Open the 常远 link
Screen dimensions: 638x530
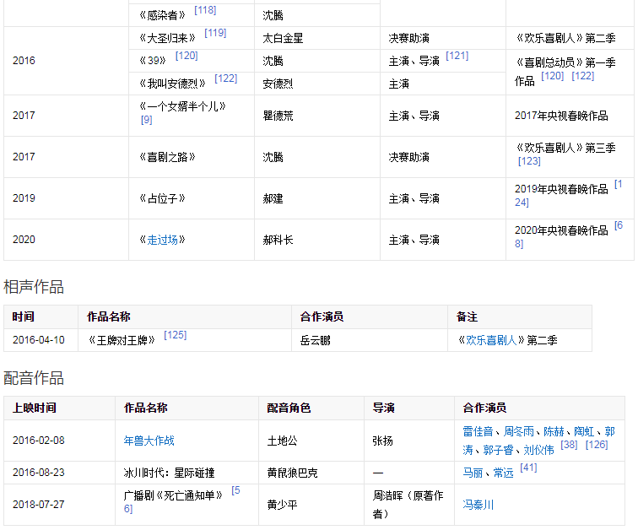pos(503,473)
